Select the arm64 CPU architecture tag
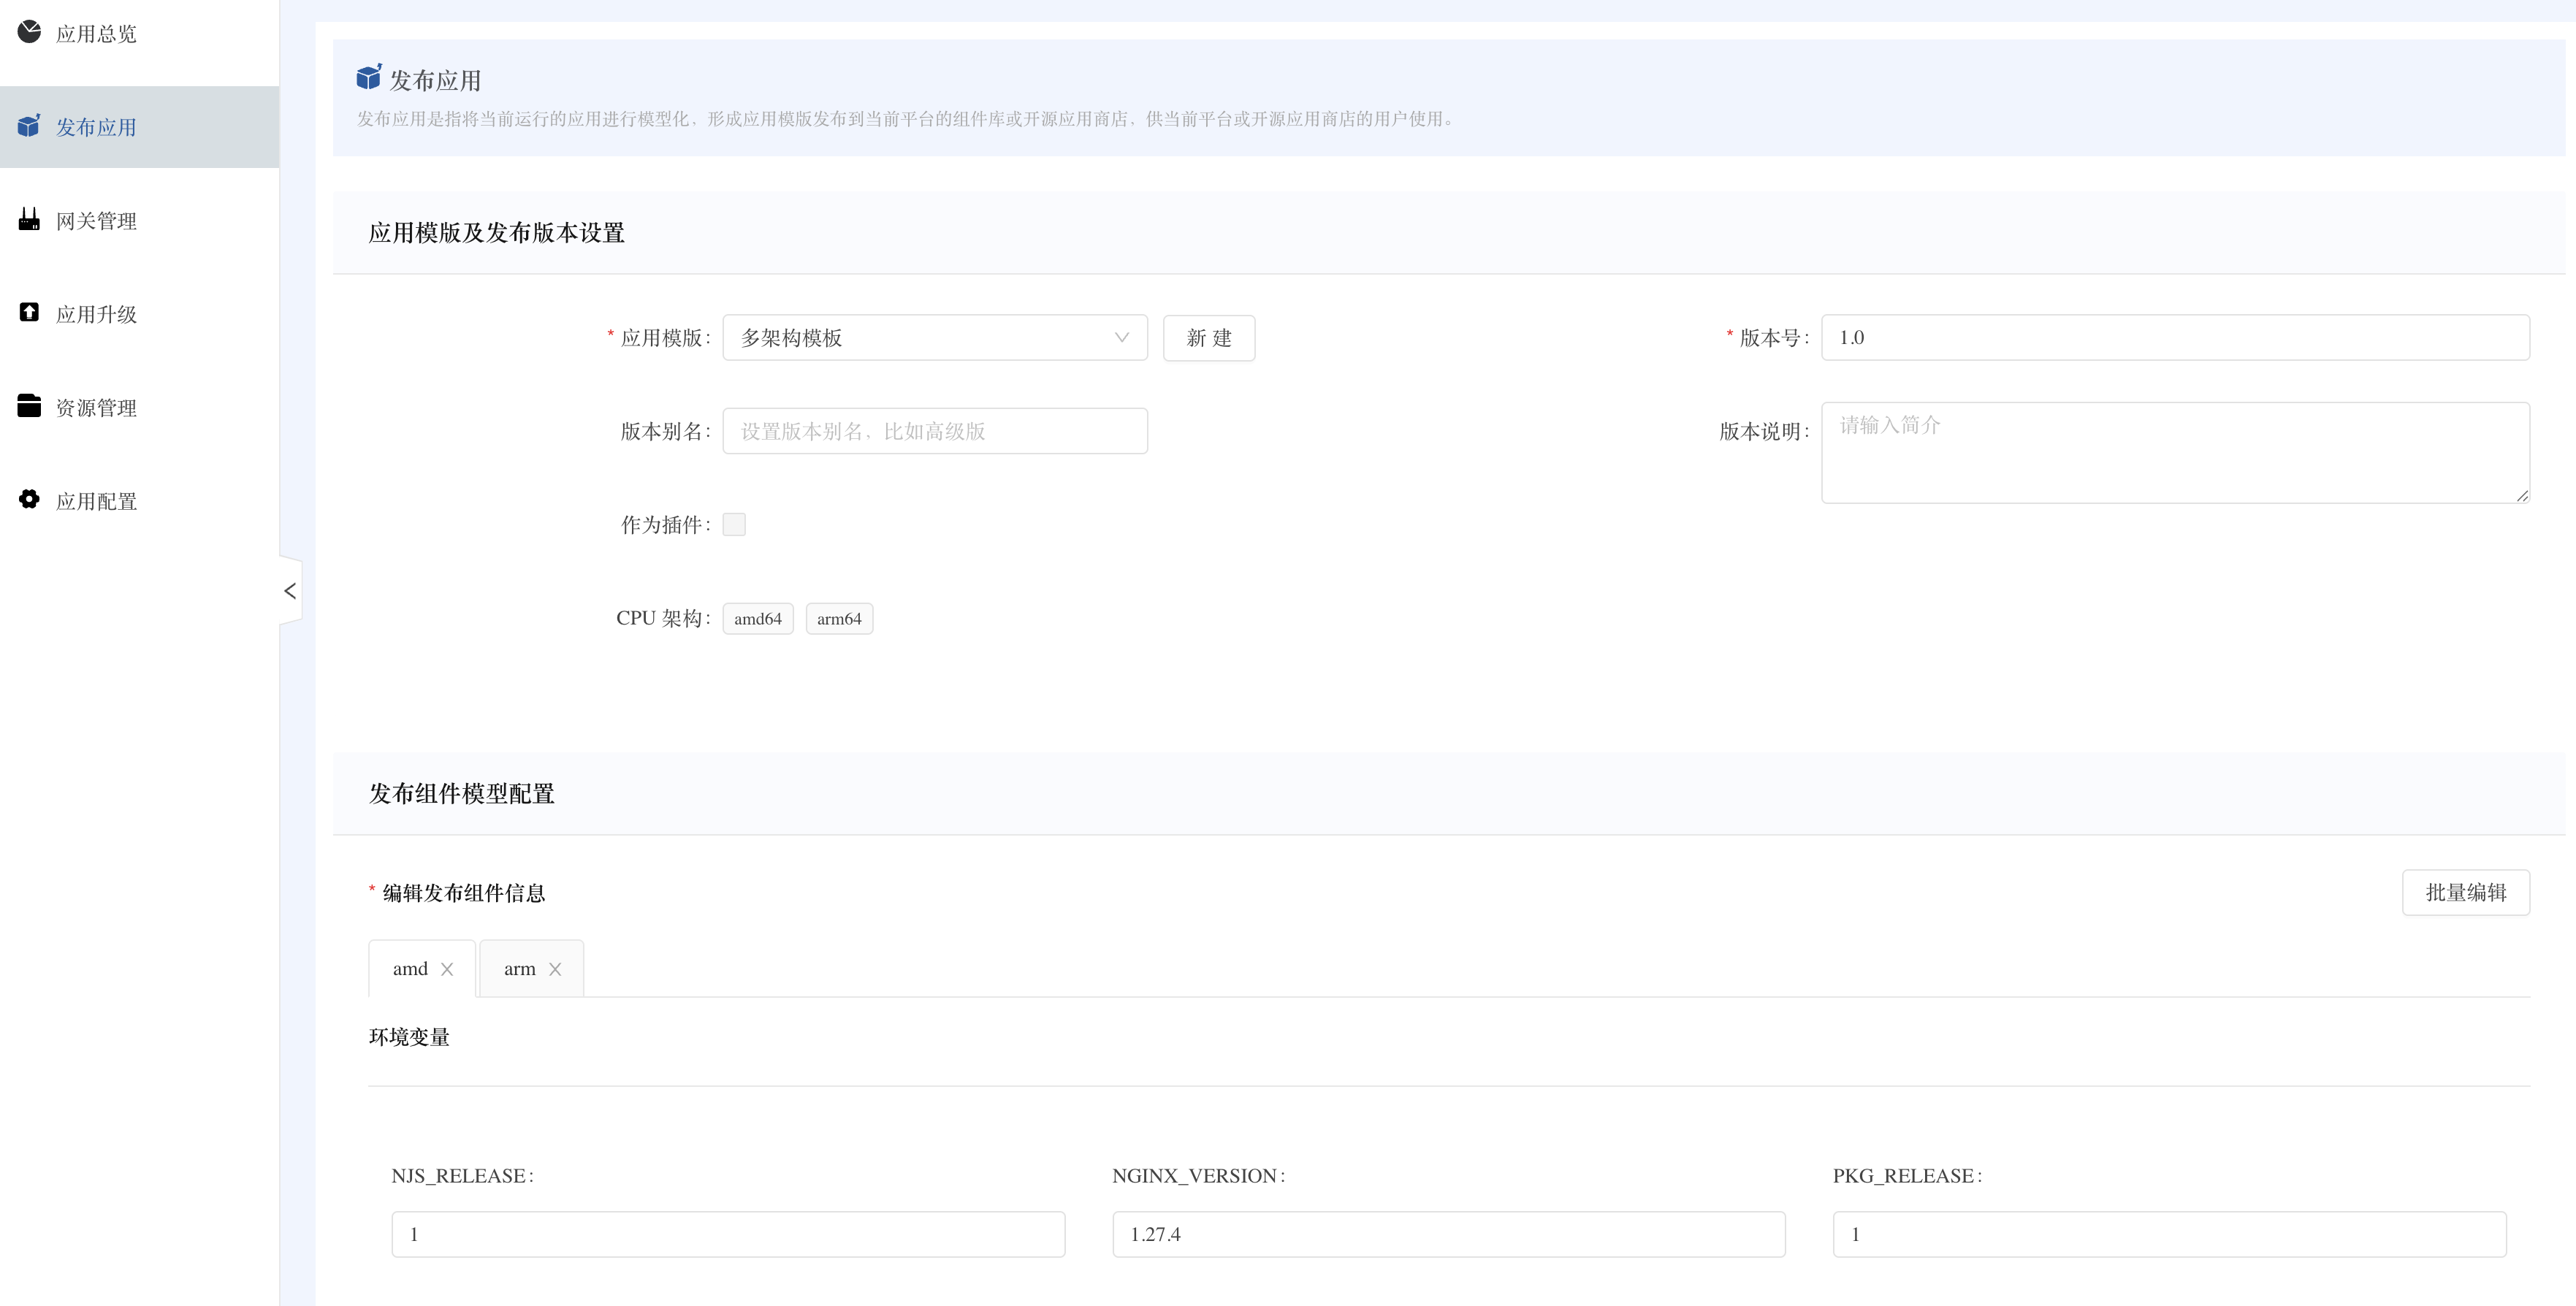Image resolution: width=2576 pixels, height=1306 pixels. tap(838, 619)
